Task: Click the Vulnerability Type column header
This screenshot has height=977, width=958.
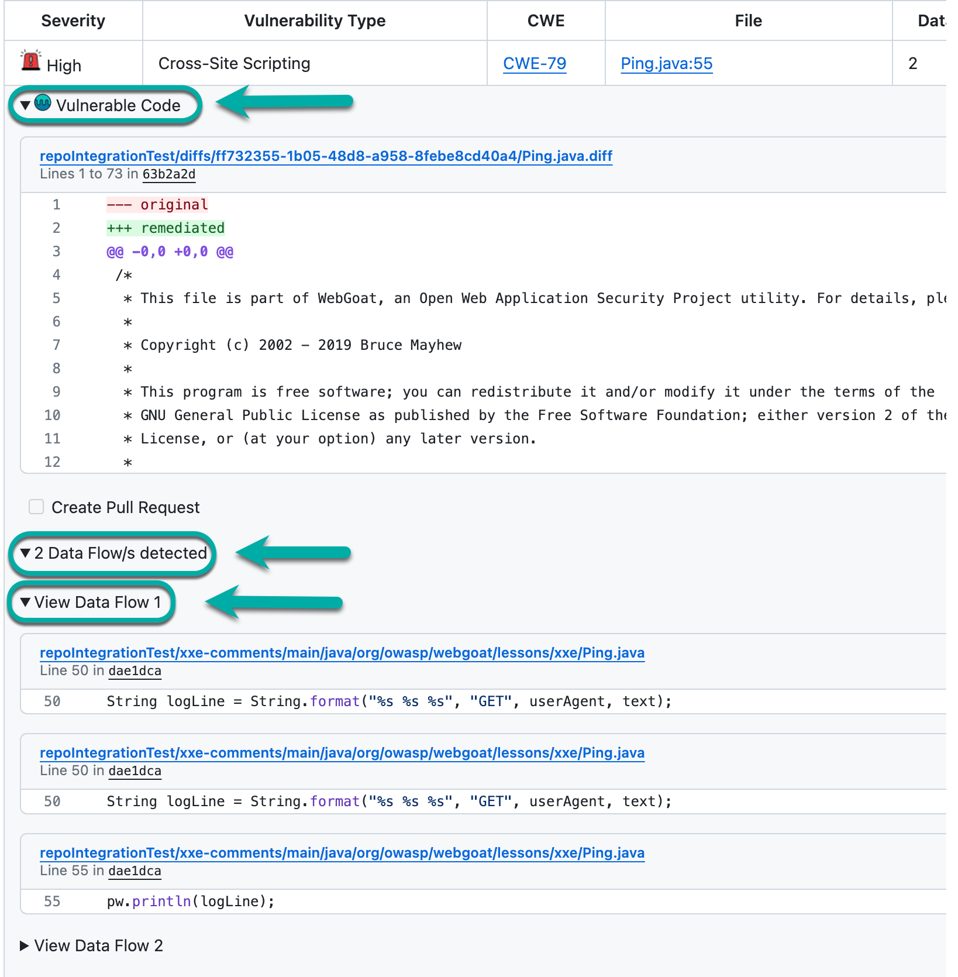Action: [315, 20]
